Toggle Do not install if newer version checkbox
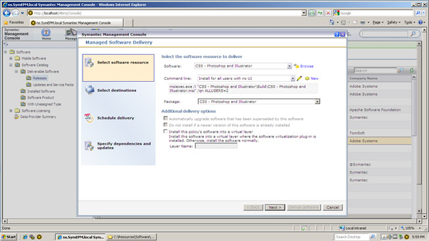429x241 pixels. (x=166, y=125)
